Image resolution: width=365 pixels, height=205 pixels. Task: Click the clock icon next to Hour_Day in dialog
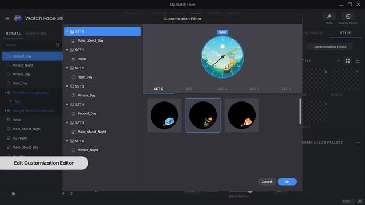[x=74, y=77]
